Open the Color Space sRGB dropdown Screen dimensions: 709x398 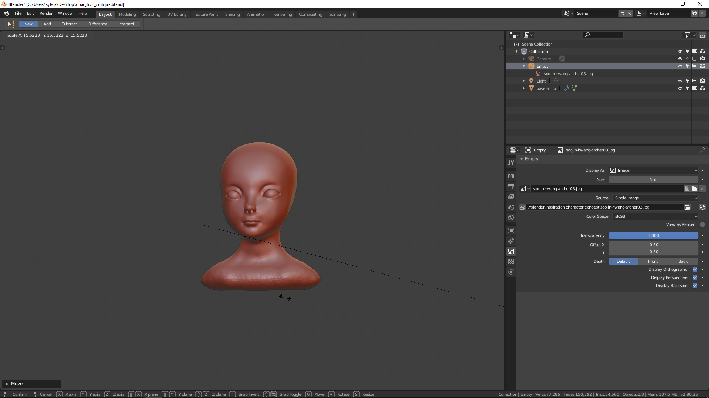(x=655, y=216)
